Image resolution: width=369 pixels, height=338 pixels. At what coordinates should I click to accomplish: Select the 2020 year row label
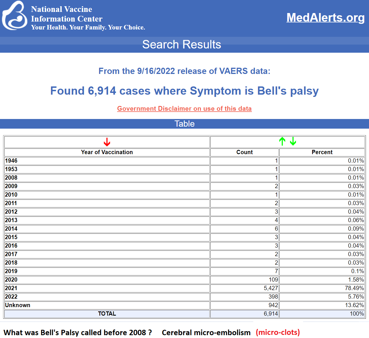coord(11,280)
